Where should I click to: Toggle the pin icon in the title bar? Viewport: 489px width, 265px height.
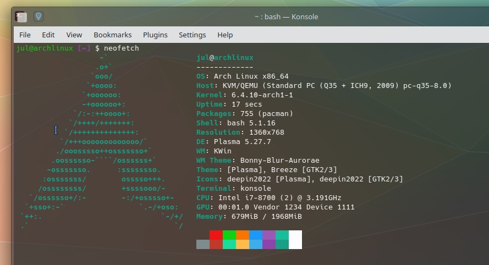39,16
